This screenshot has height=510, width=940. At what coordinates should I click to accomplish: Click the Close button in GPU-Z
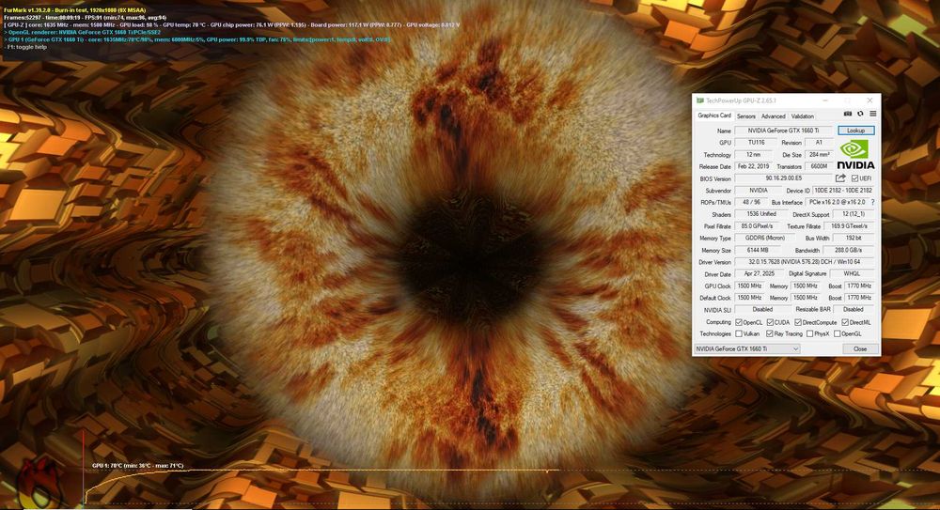[x=860, y=348]
